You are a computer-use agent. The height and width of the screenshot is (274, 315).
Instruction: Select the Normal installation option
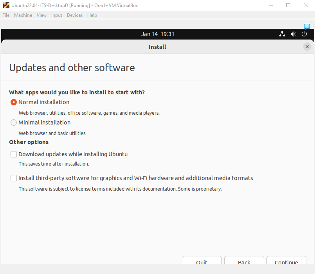click(14, 102)
